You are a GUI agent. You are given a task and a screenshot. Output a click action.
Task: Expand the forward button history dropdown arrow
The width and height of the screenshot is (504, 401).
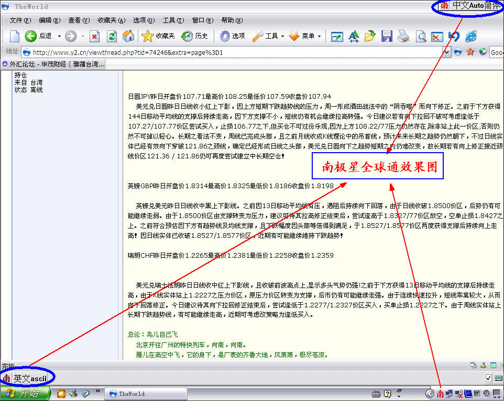83,37
